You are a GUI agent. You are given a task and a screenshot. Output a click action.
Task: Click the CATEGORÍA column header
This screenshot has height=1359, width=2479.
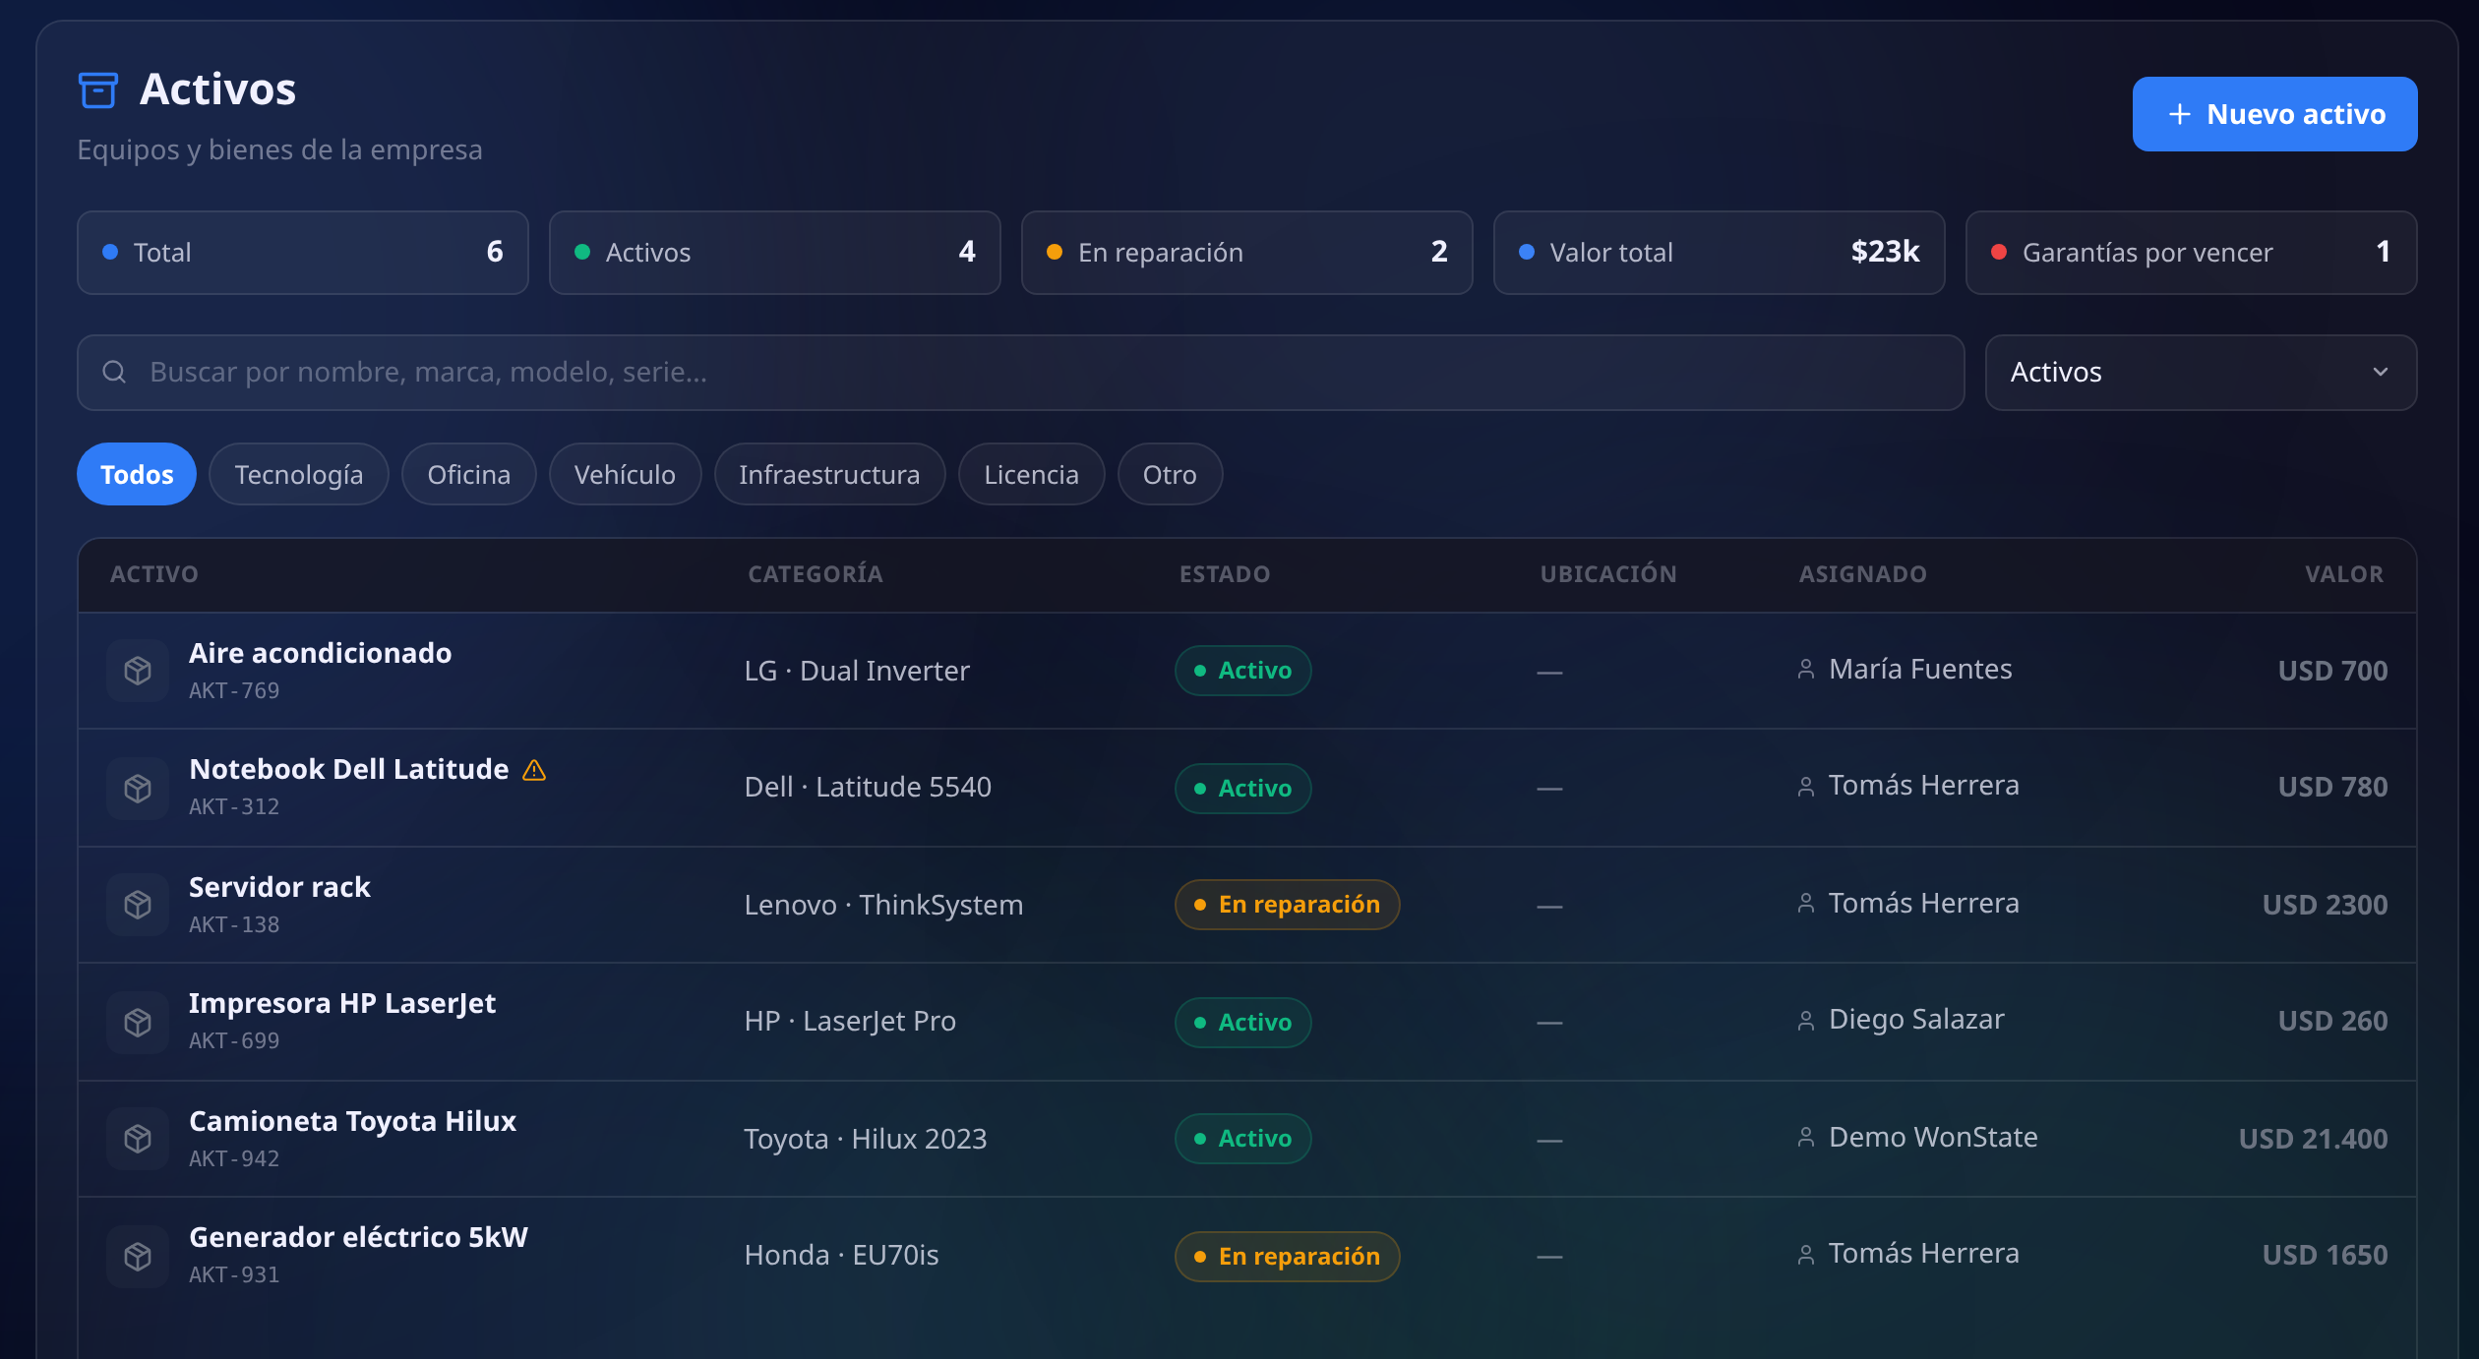pyautogui.click(x=816, y=574)
